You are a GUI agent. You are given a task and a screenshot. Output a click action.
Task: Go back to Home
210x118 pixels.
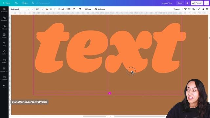tap(7, 3)
